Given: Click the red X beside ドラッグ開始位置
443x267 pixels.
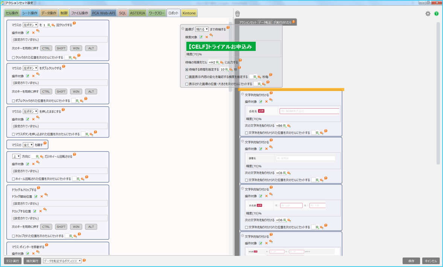Looking at the screenshot, I should (42, 197).
